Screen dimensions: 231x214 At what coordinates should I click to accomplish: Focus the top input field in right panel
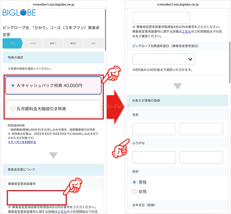click(161, 18)
